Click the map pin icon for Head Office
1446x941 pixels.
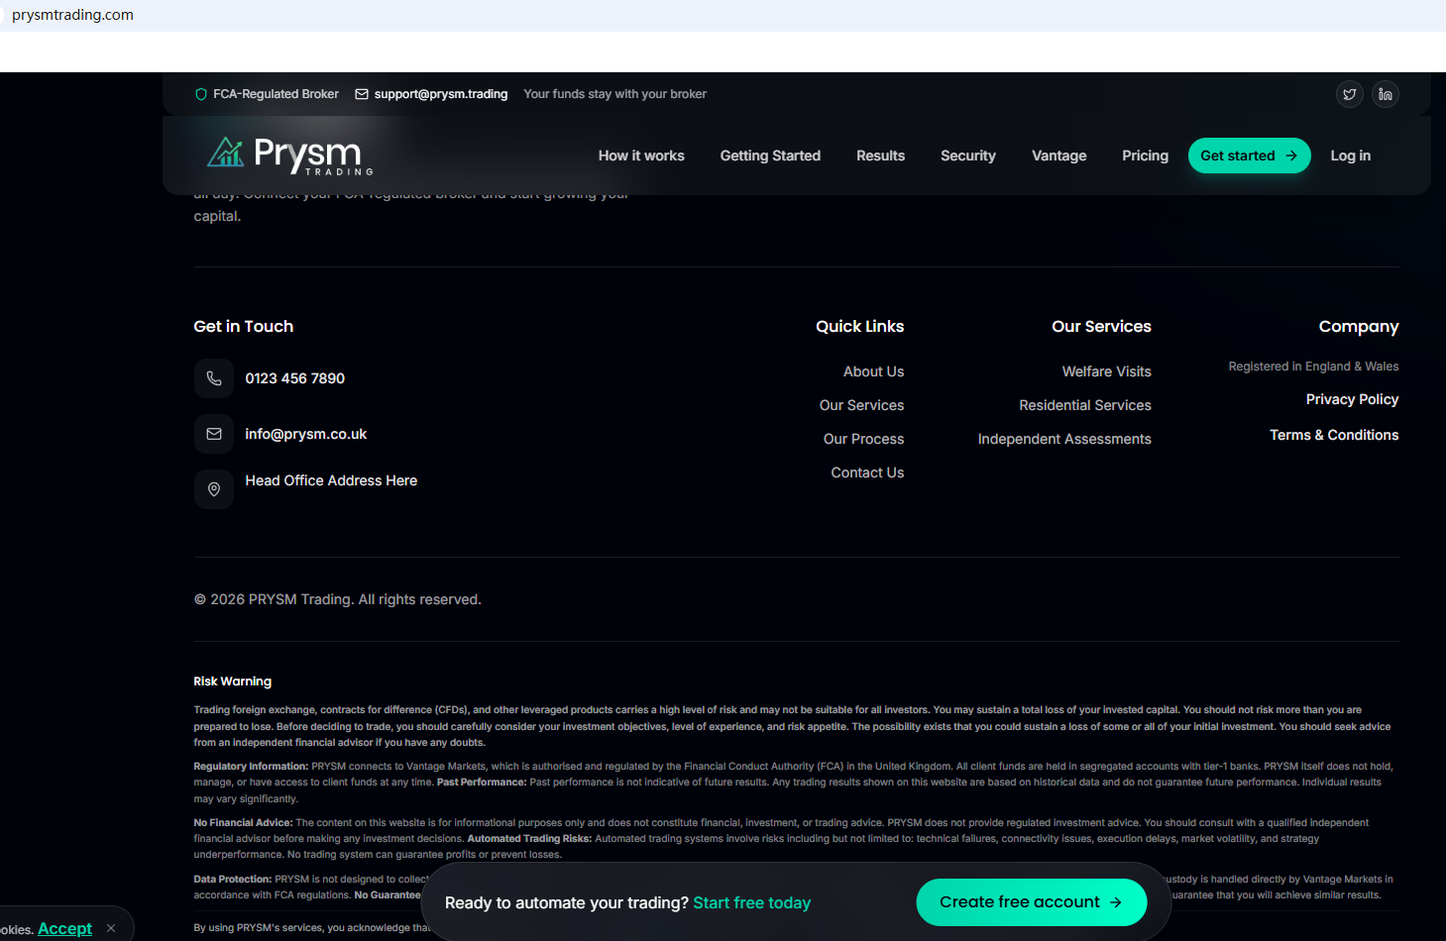[x=214, y=489]
